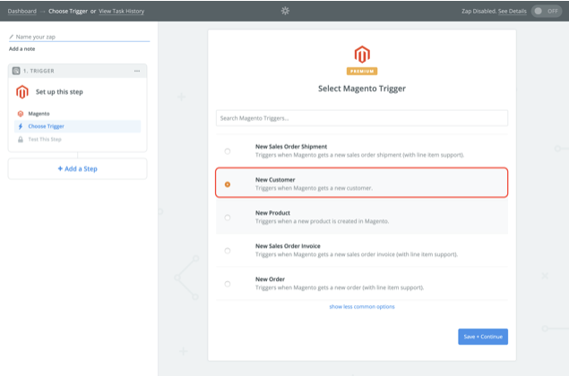Go to Dashboard link

(22, 12)
